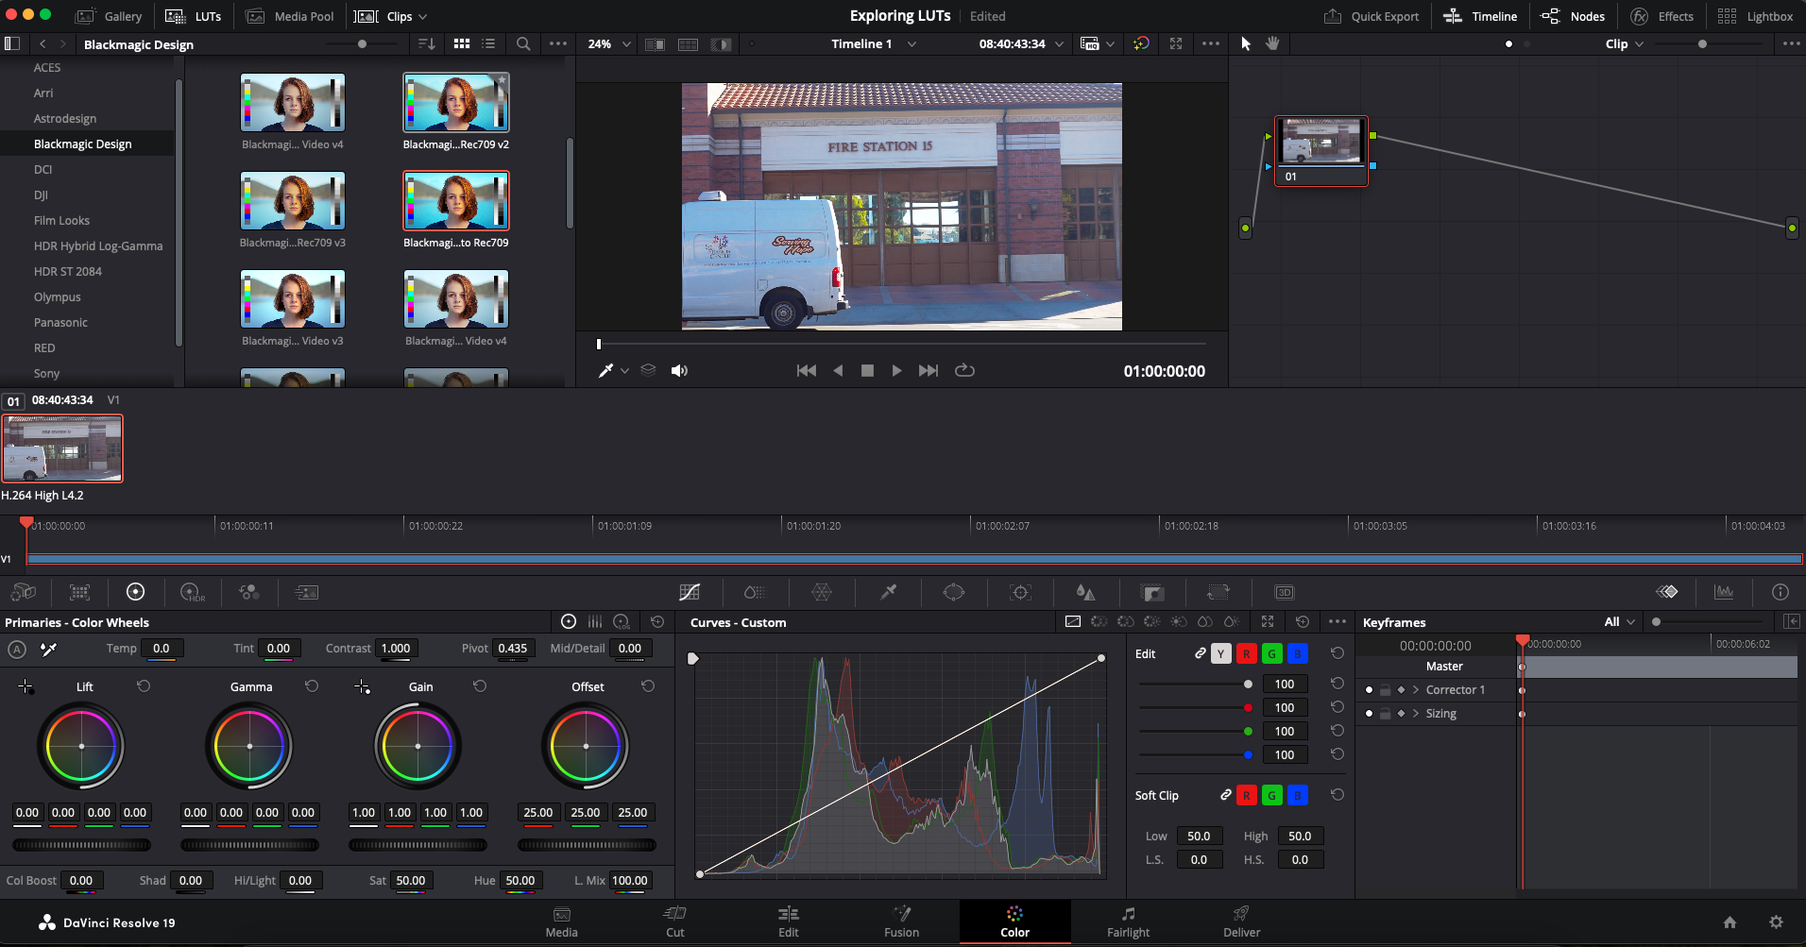Open the HDR color wheels palette
This screenshot has height=947, width=1806.
point(193,592)
